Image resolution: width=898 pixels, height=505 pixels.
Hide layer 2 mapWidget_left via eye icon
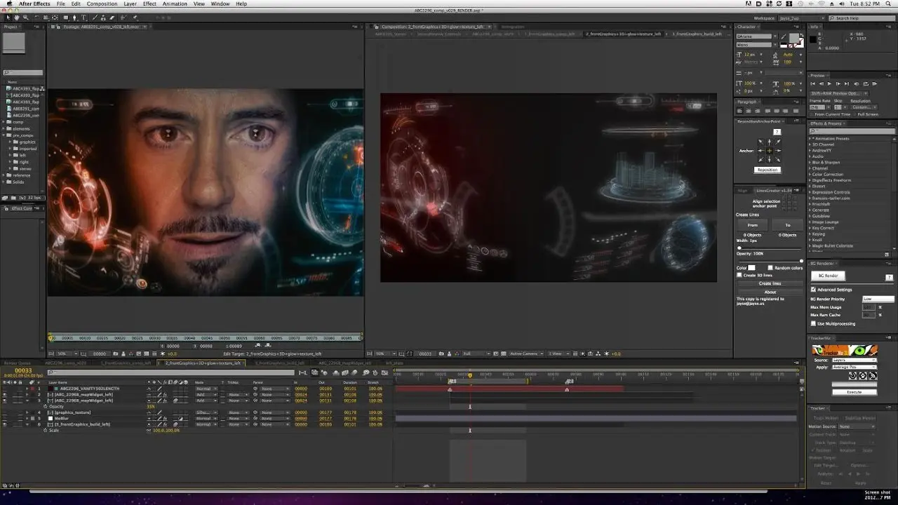click(x=4, y=395)
